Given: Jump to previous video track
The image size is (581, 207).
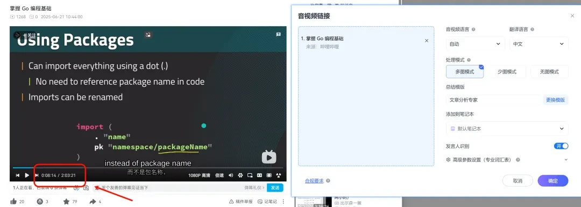Looking at the screenshot, I should coord(17,175).
